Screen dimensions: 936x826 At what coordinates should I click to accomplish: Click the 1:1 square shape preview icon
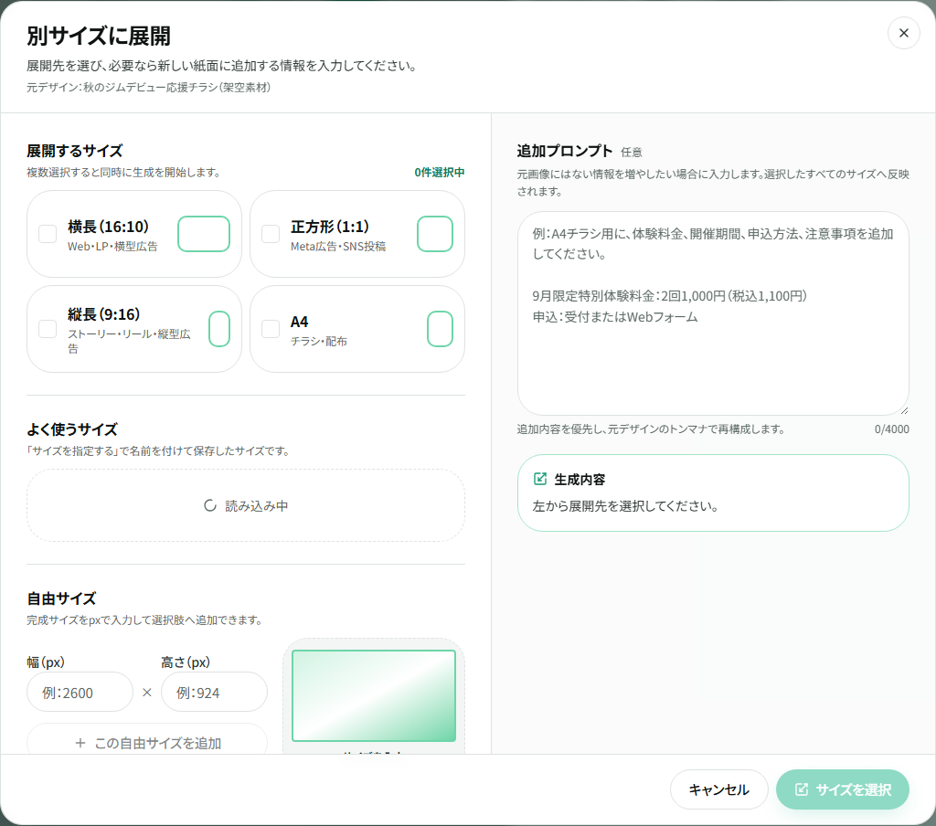point(434,234)
